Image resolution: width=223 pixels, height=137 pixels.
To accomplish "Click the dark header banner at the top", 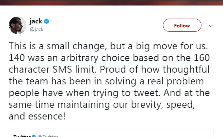I will pyautogui.click(x=111, y=3).
